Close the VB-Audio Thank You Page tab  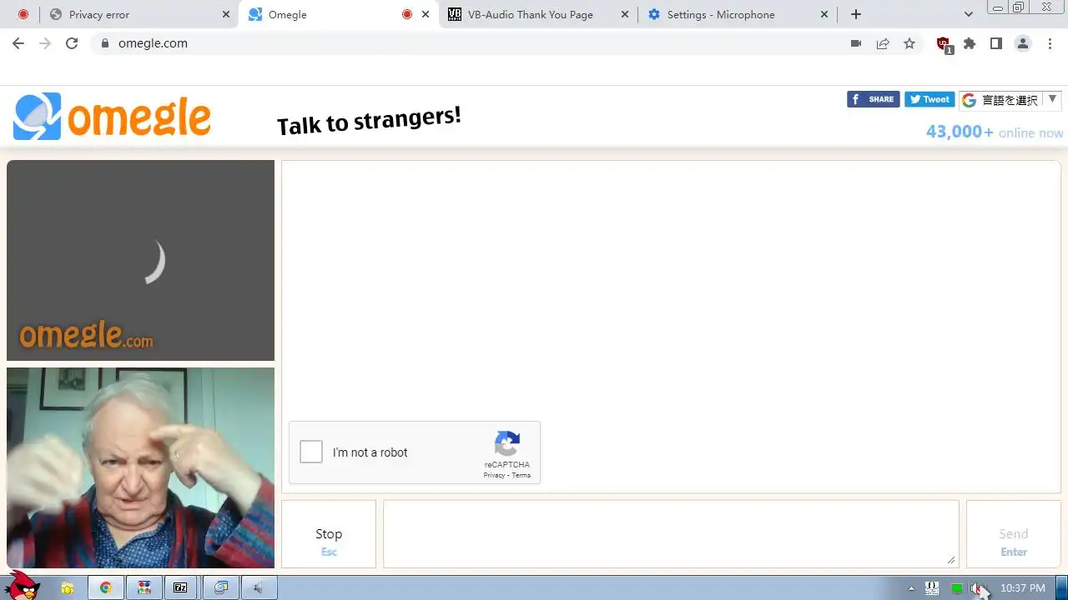coord(625,14)
